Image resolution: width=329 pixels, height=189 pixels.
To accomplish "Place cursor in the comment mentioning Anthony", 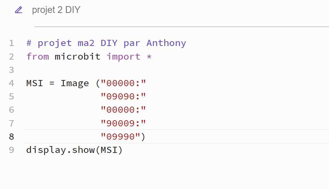I will click(x=106, y=43).
